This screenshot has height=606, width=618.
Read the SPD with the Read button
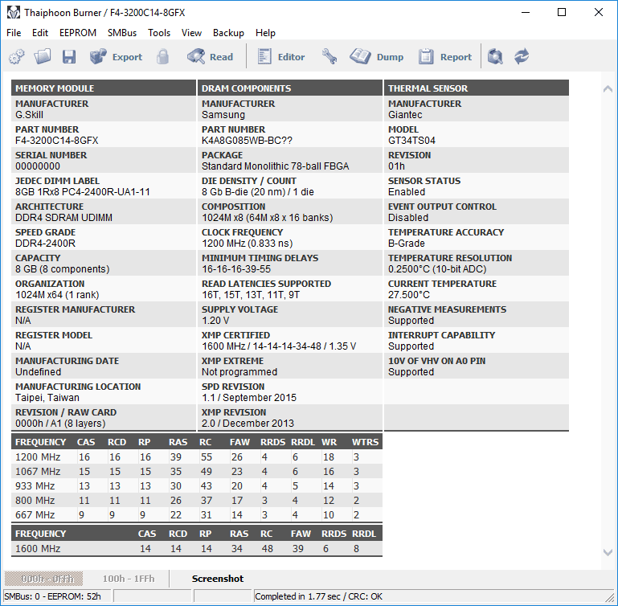coord(210,57)
